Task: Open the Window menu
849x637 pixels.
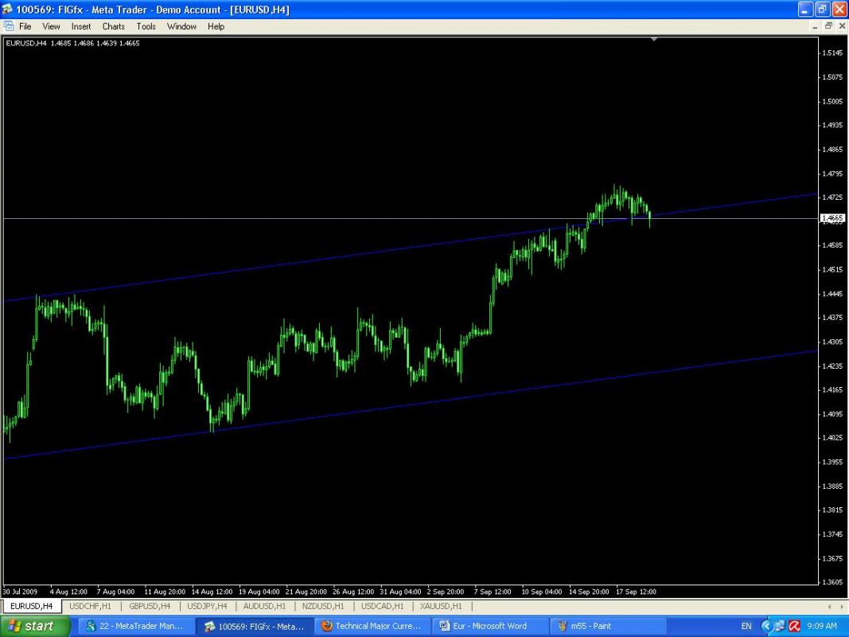Action: point(181,26)
